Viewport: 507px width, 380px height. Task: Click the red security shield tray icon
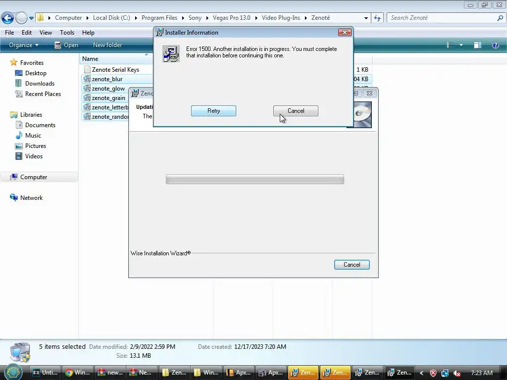[433, 373]
